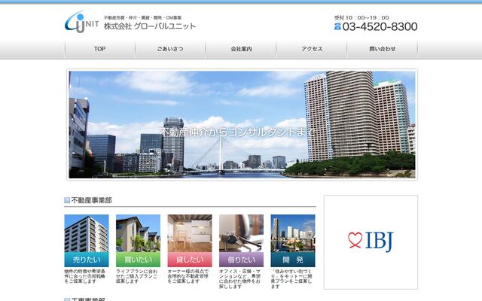This screenshot has height=301, width=482.
Task: Open the IBJ banner
Action: point(371,242)
